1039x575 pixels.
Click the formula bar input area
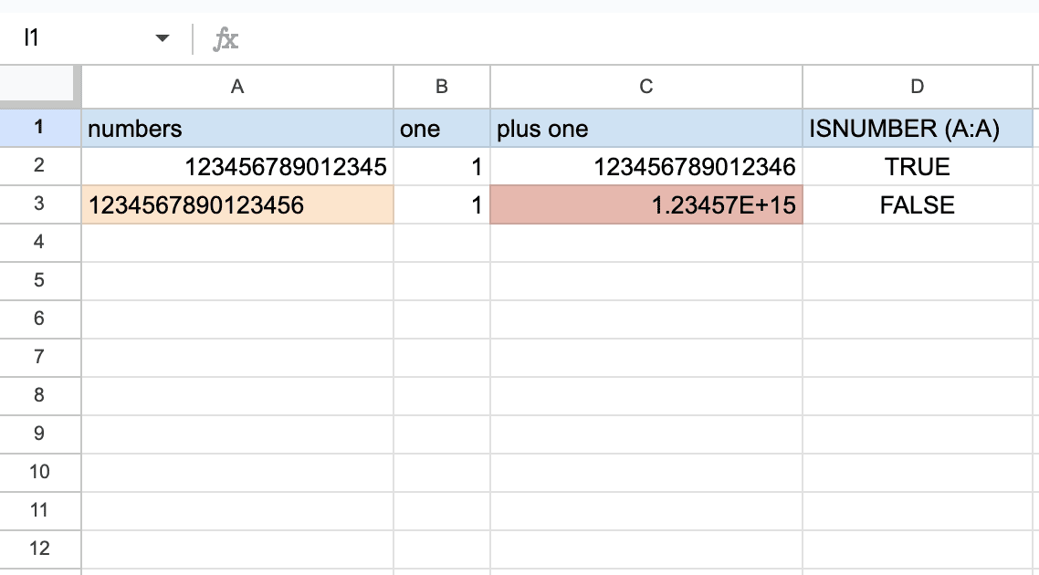coord(630,38)
